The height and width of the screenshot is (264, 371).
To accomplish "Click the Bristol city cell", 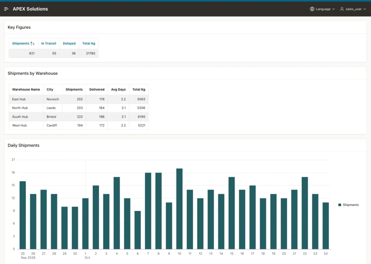I will pyautogui.click(x=51, y=117).
